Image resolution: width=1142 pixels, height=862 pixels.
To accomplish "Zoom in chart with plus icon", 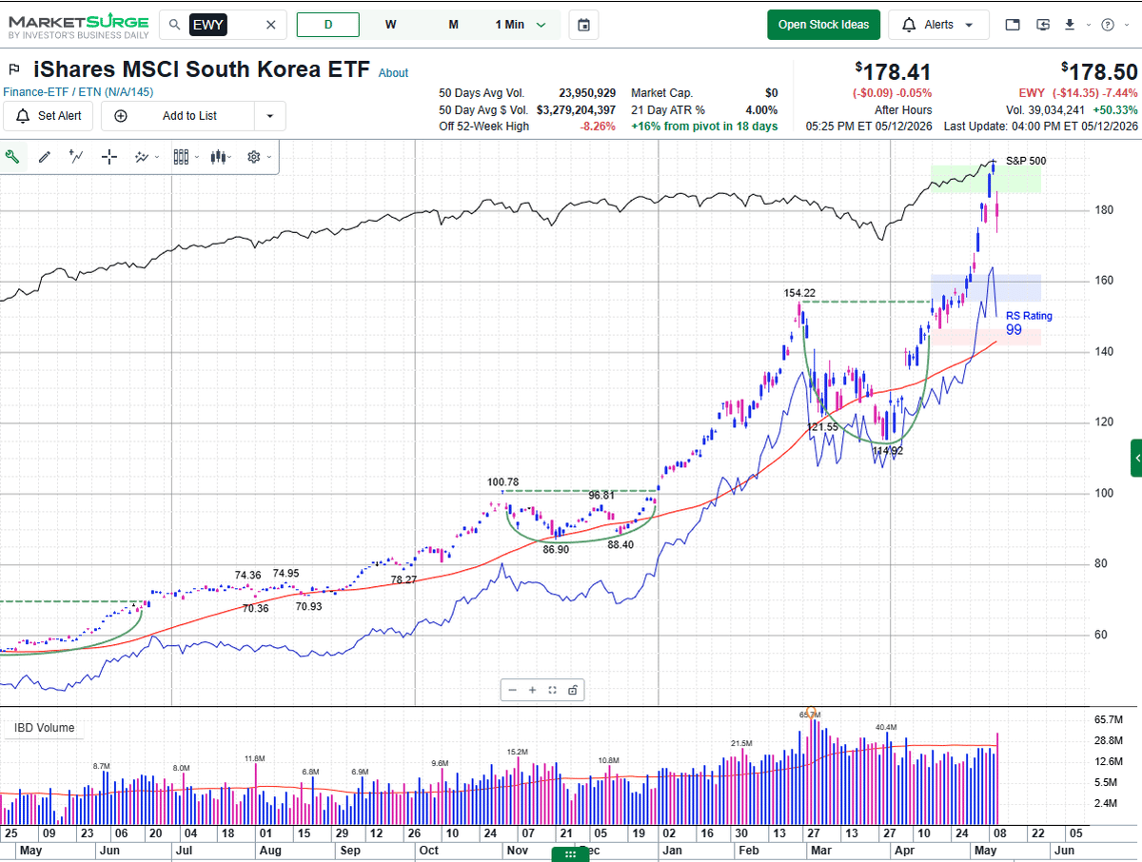I will click(x=532, y=691).
